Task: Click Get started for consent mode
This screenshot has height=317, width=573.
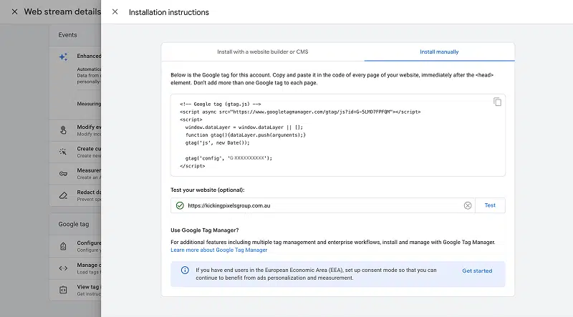Action: (477, 270)
